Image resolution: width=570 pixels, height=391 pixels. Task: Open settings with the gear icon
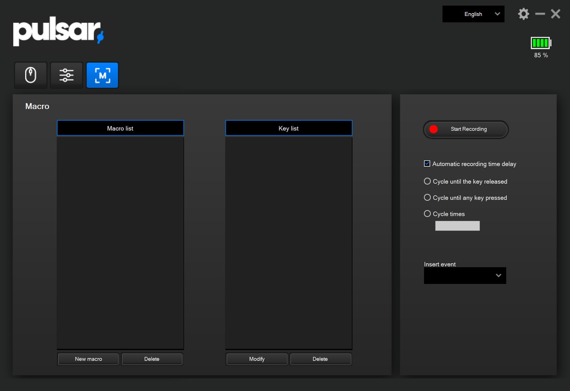524,14
